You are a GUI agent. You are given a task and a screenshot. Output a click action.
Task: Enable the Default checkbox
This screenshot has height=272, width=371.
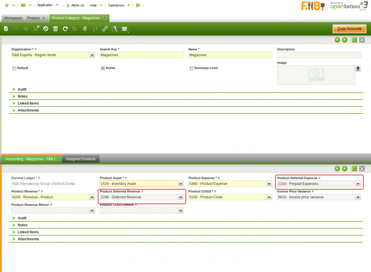pos(14,68)
